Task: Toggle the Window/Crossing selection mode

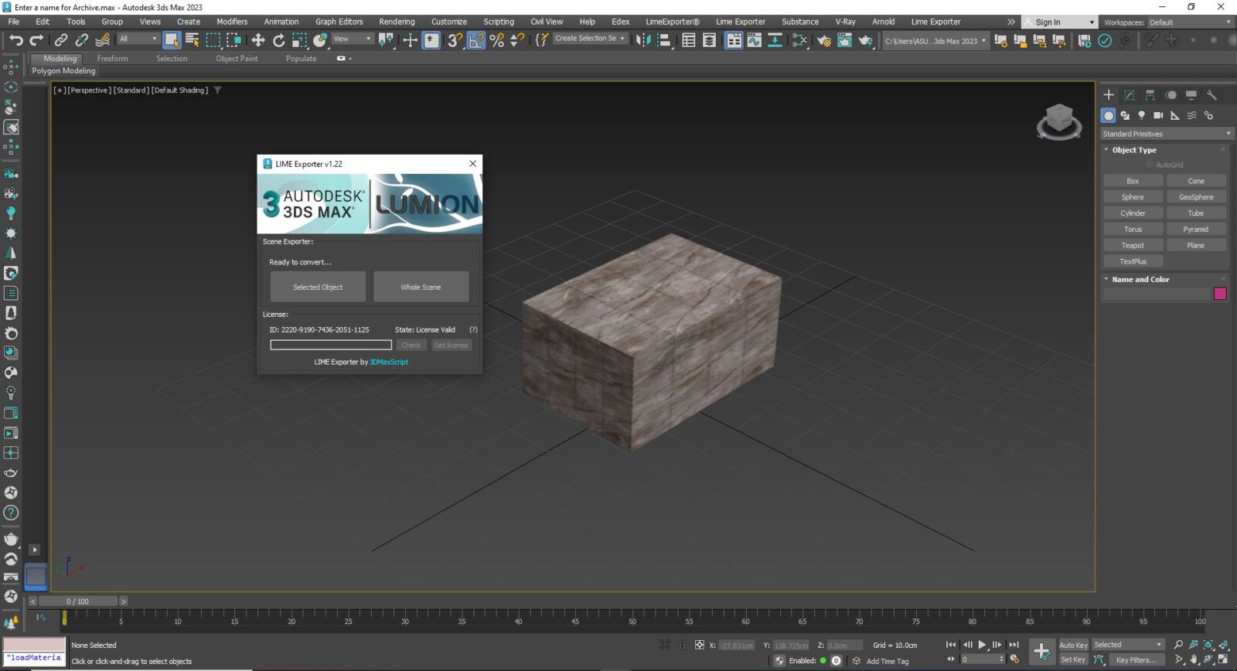Action: tap(233, 40)
